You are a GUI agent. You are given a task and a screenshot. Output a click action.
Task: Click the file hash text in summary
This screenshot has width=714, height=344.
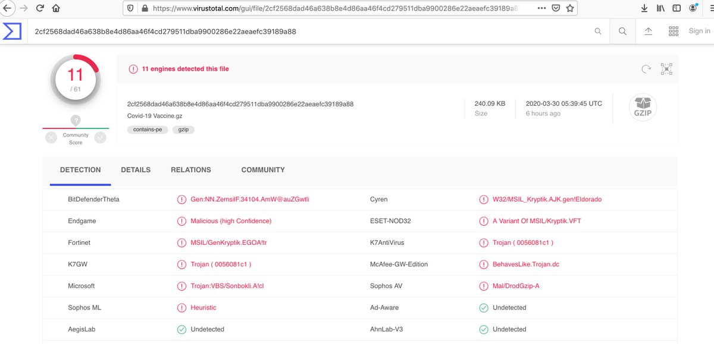240,104
